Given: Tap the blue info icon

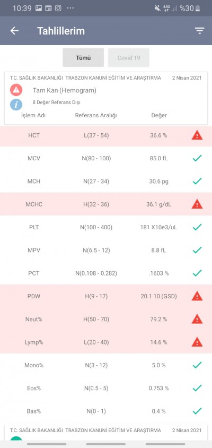Looking at the screenshot, I should click(x=16, y=105).
